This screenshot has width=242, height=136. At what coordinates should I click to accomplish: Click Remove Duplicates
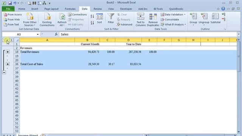(x=153, y=20)
